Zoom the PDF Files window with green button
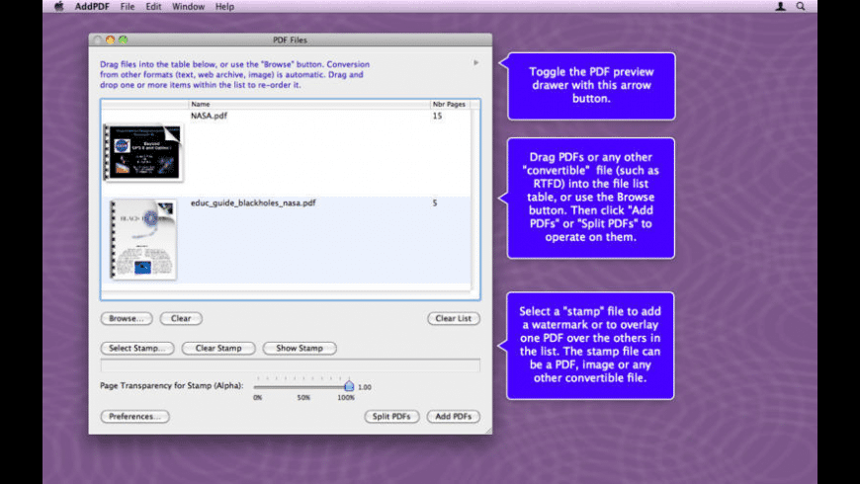The image size is (860, 484). pyautogui.click(x=124, y=40)
